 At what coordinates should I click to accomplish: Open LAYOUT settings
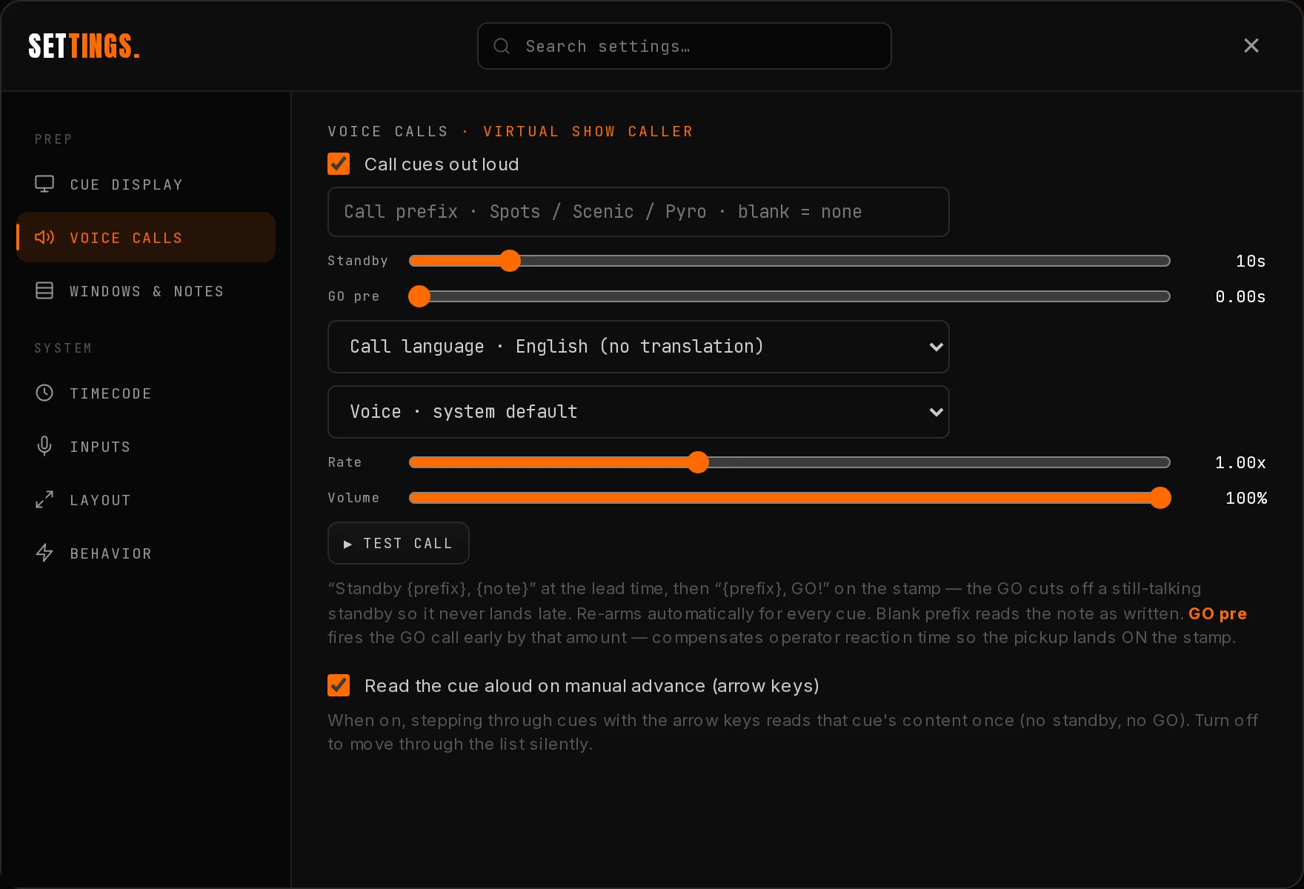146,500
